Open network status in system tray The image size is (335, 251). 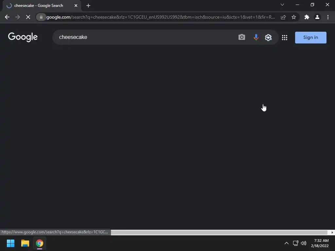[296, 243]
